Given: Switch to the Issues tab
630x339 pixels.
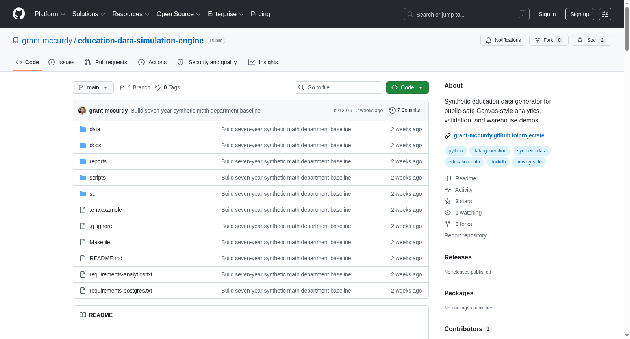Looking at the screenshot, I should click(x=61, y=62).
